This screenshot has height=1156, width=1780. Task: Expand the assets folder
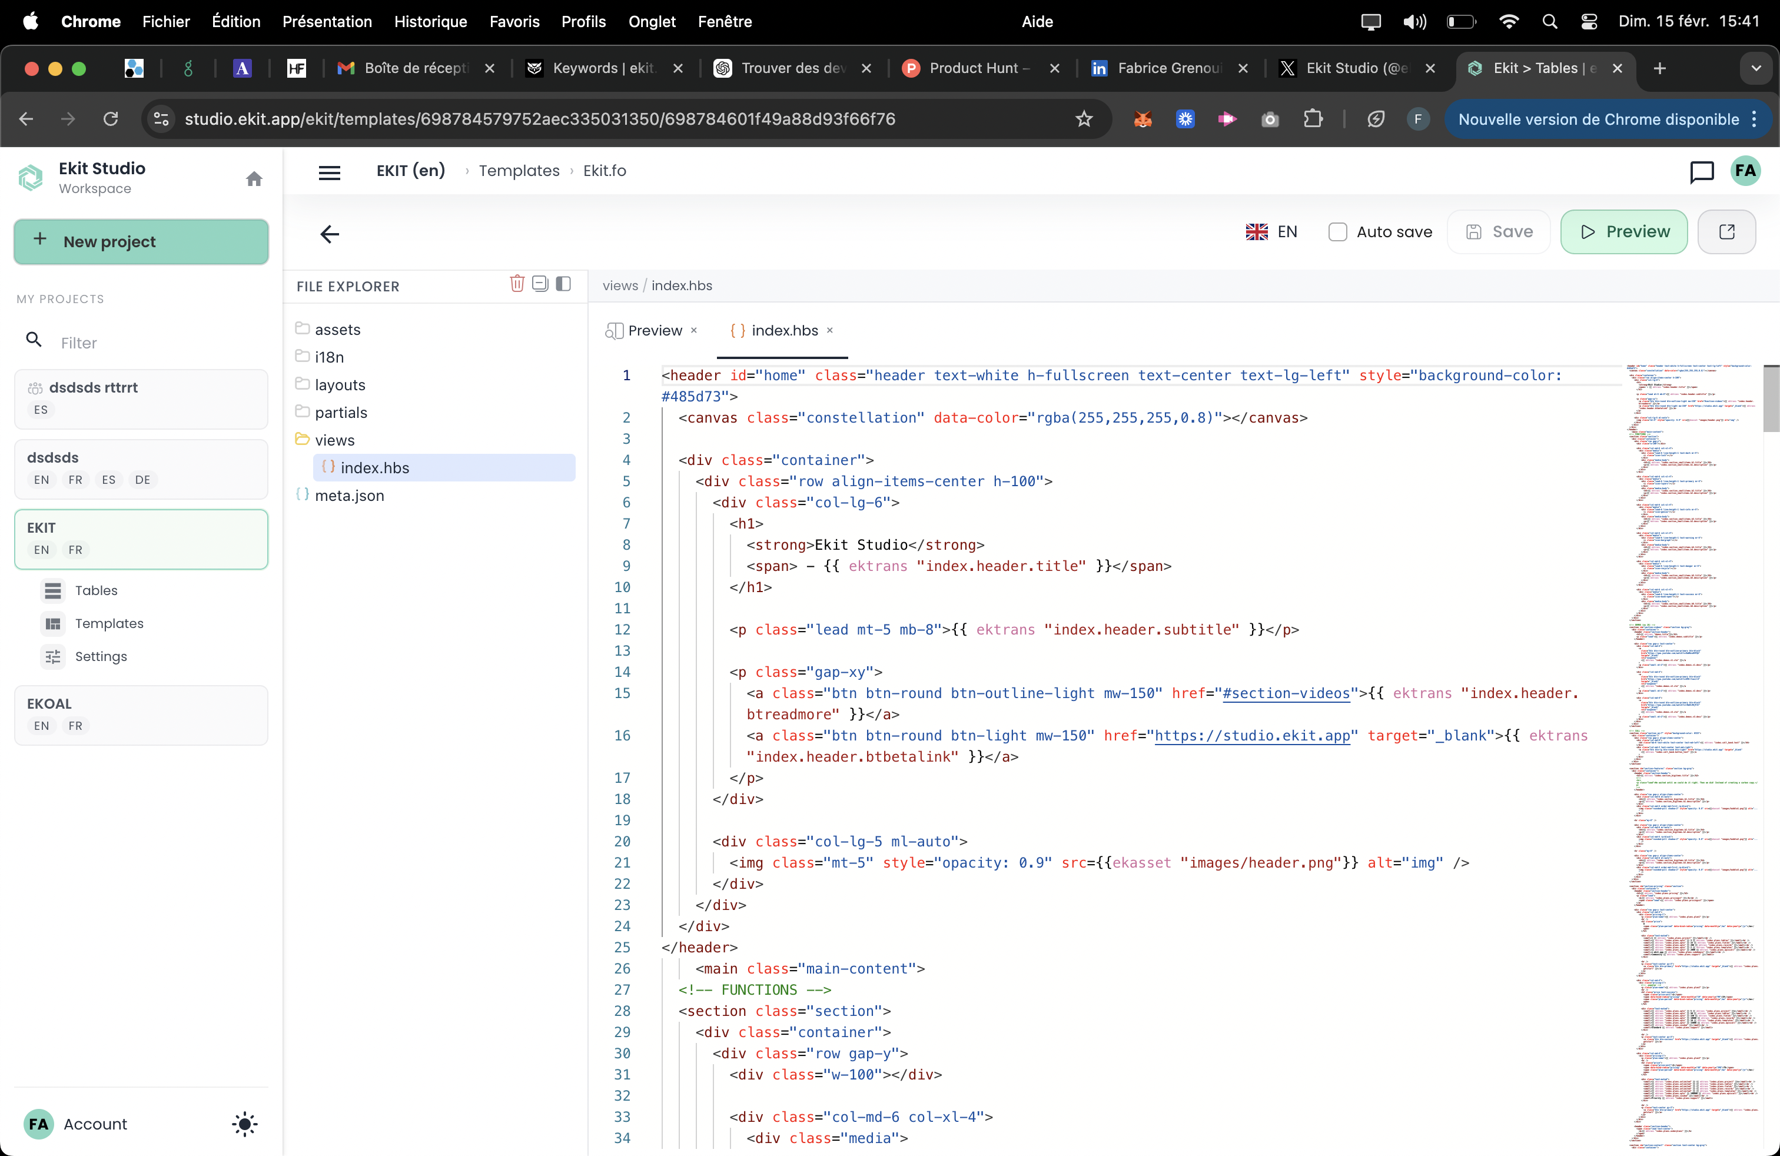click(337, 330)
